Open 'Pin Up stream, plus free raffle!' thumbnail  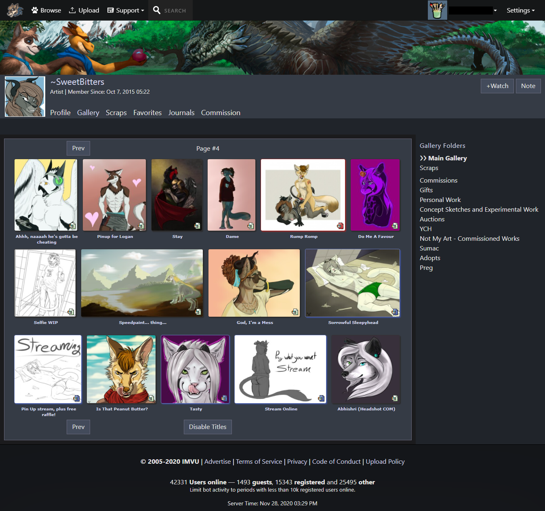click(x=48, y=369)
